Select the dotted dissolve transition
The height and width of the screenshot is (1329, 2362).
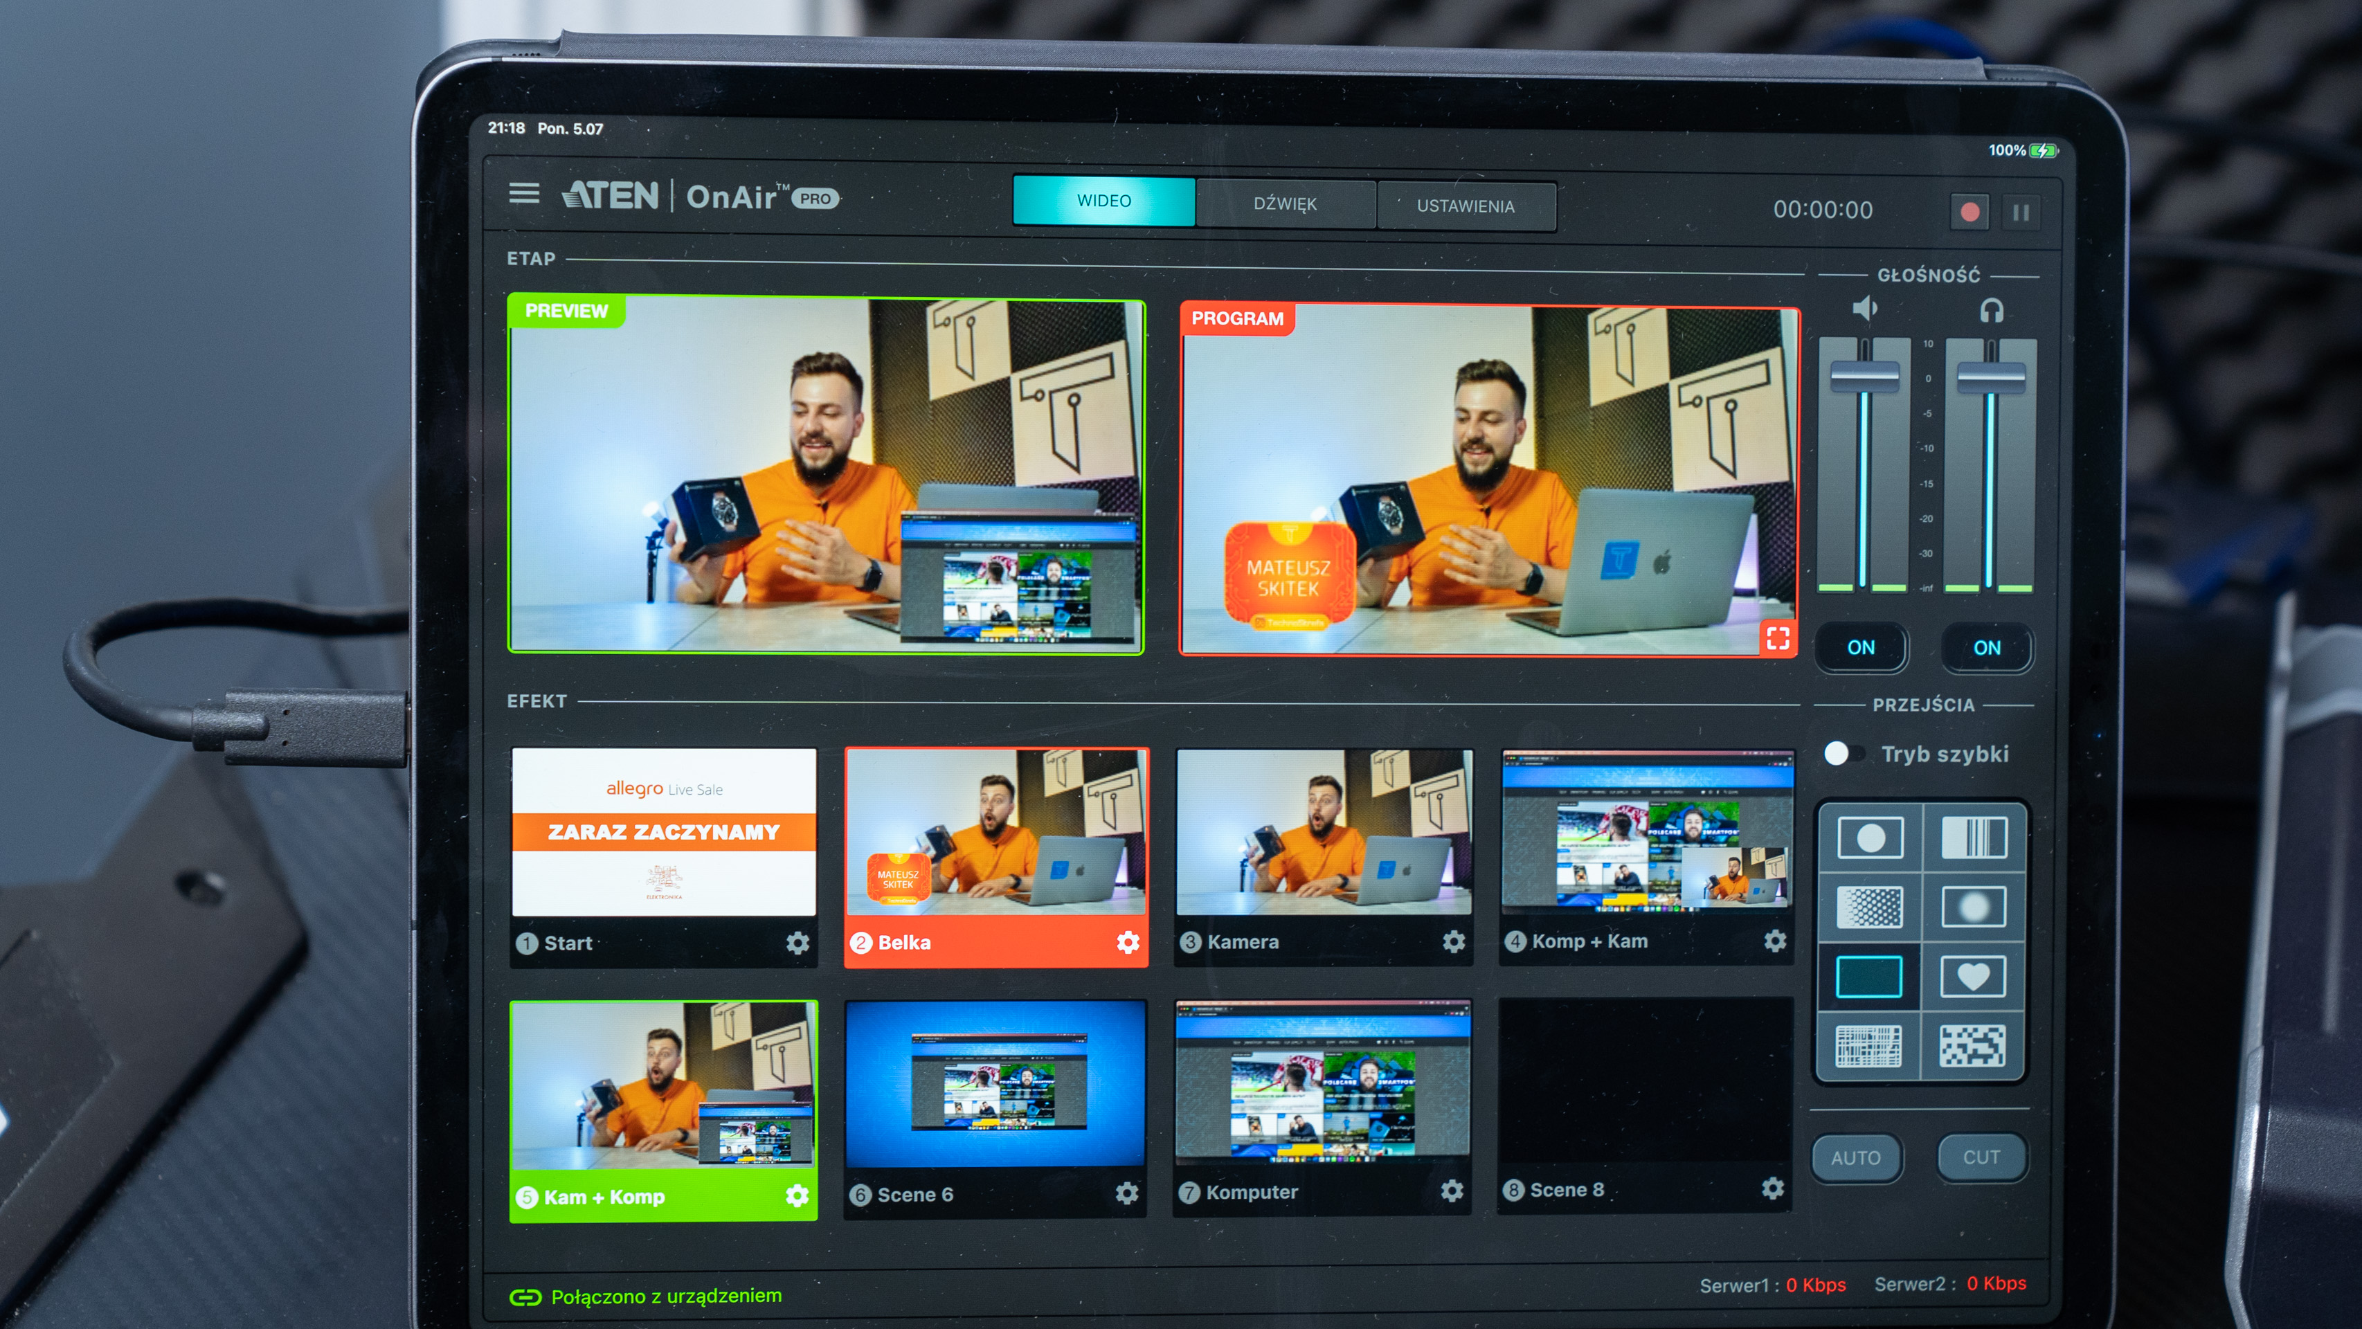pyautogui.click(x=1870, y=907)
